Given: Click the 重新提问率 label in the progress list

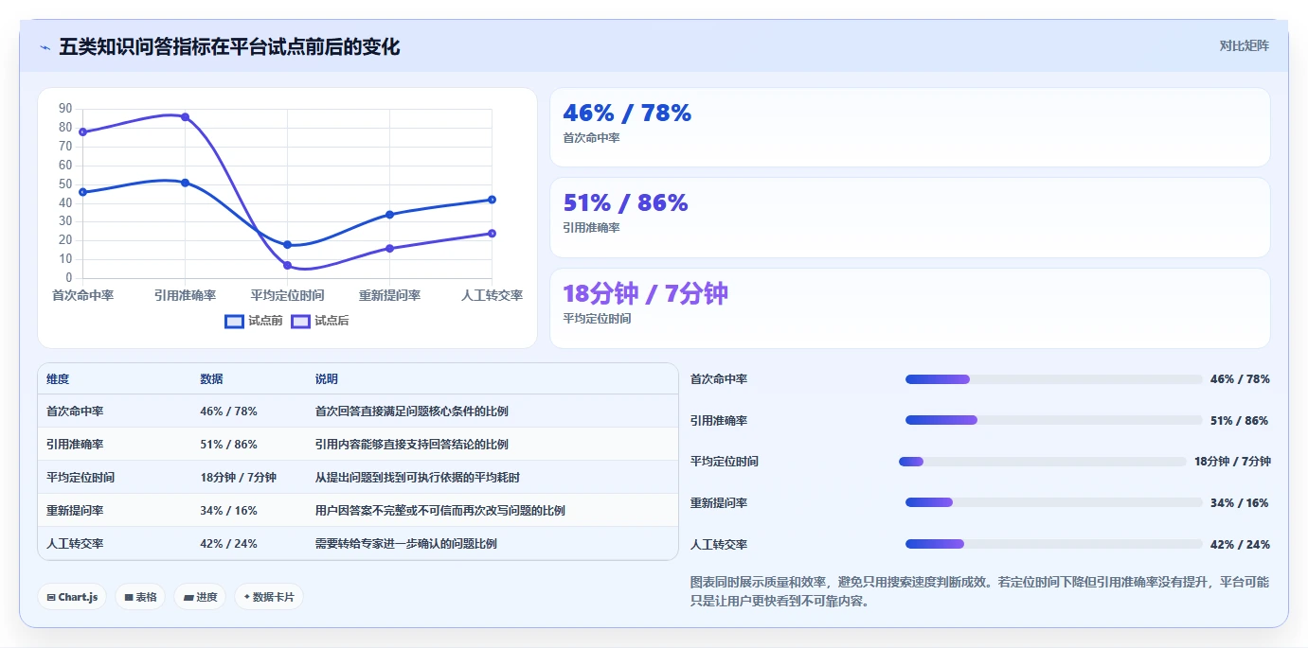Looking at the screenshot, I should pyautogui.click(x=719, y=503).
